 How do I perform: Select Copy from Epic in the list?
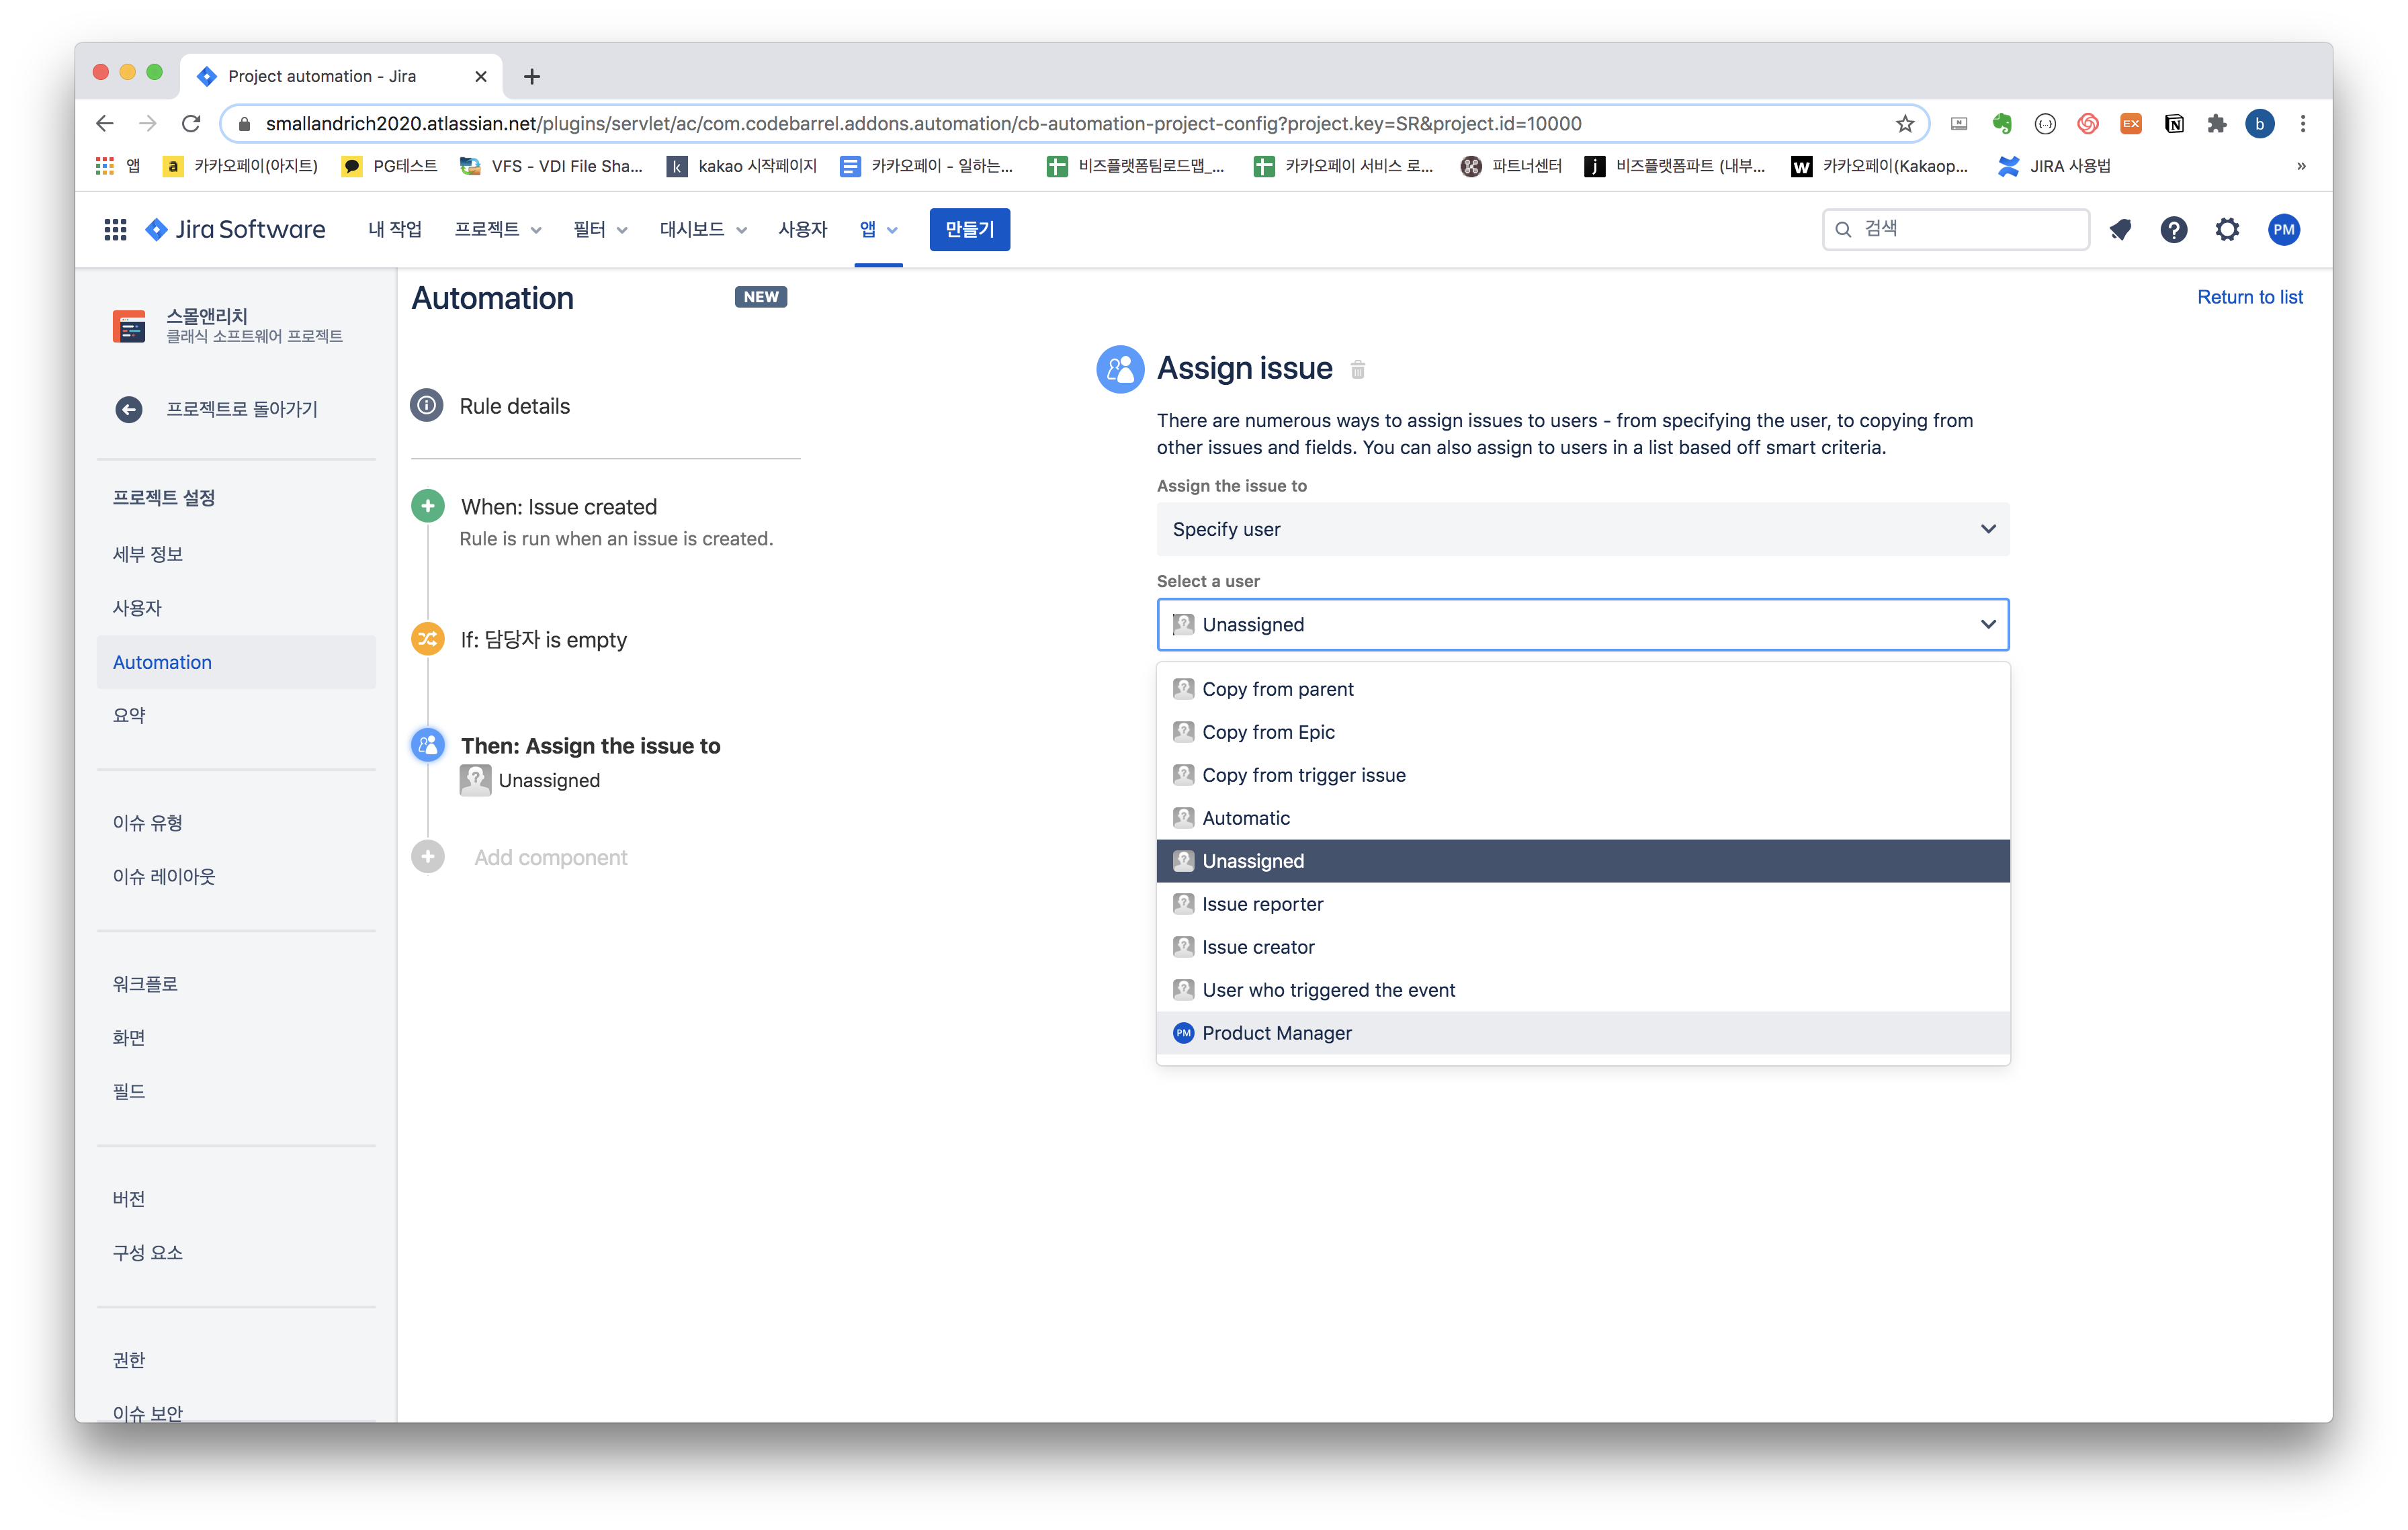tap(1268, 733)
